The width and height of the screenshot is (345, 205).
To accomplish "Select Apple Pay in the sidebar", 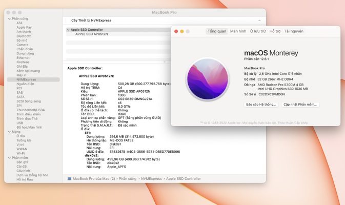I will pos(24,27).
